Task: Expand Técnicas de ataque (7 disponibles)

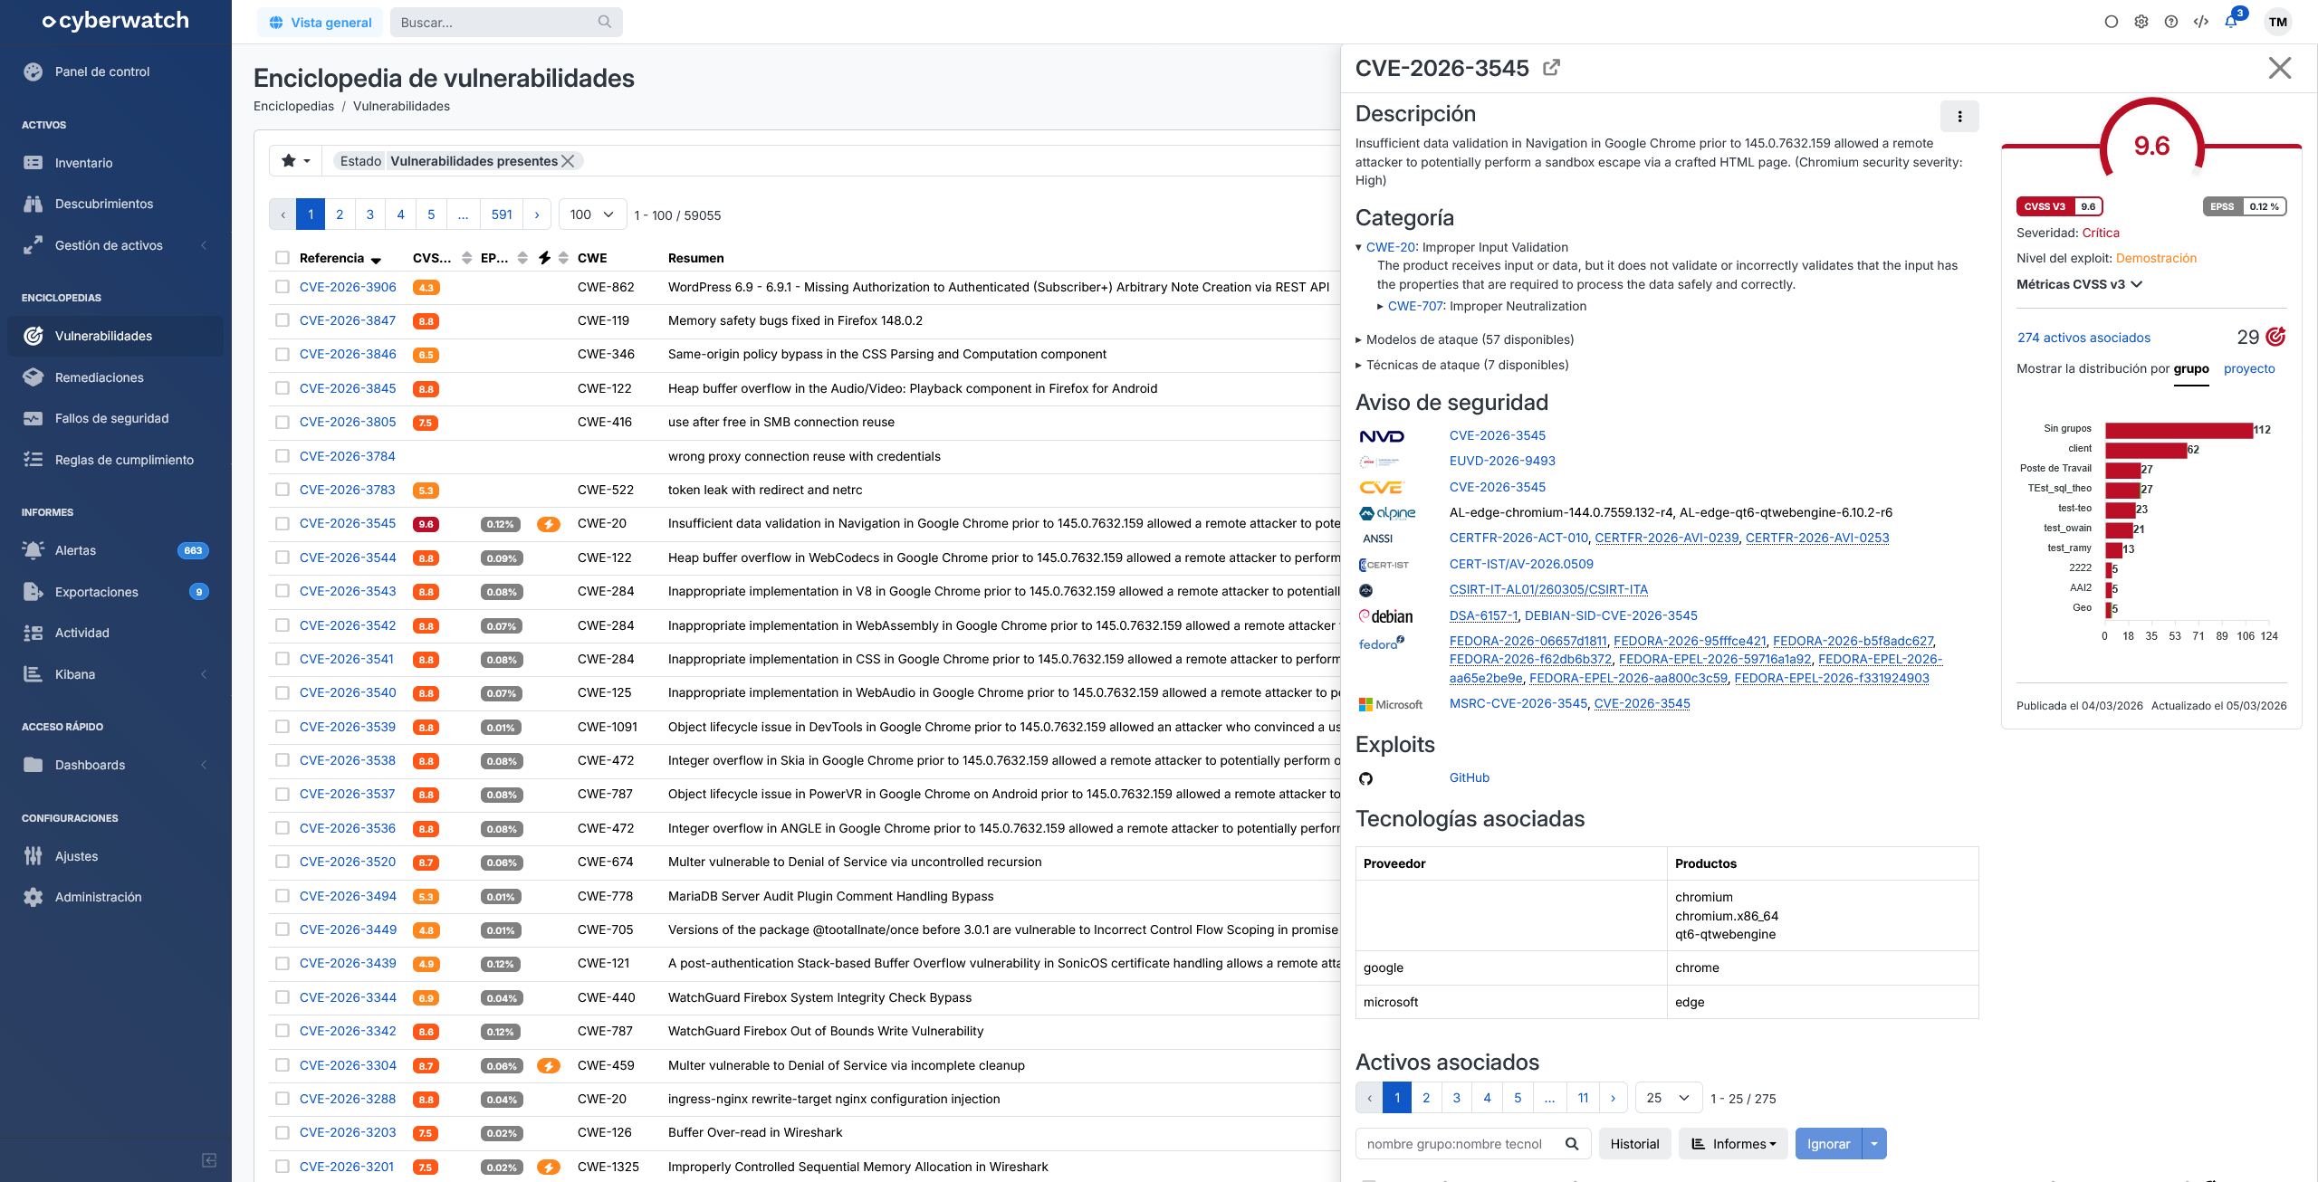Action: click(1462, 365)
